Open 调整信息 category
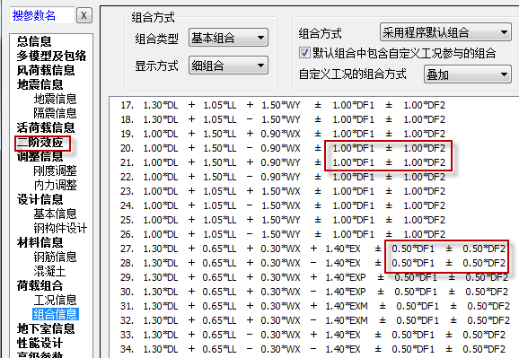 point(40,156)
